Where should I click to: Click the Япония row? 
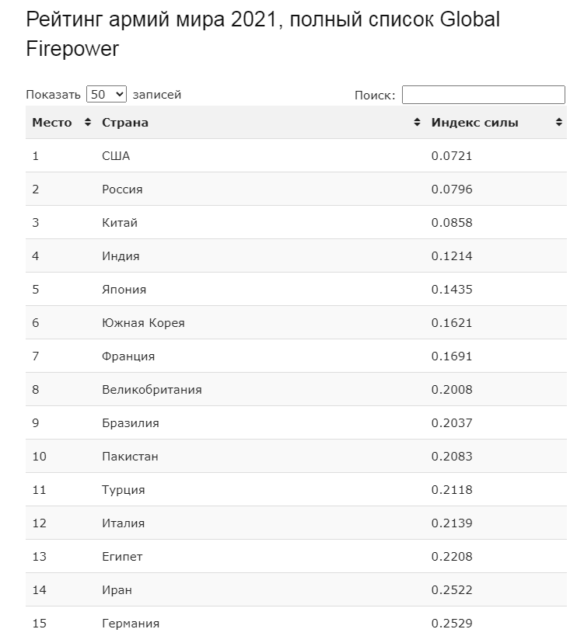pos(296,289)
